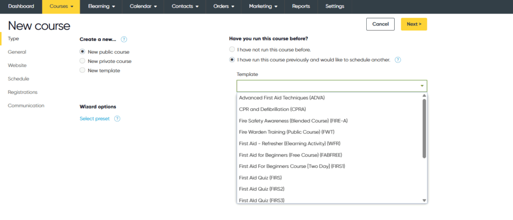Click help icon next to 'Create a new...'
513x220 pixels.
124,39
